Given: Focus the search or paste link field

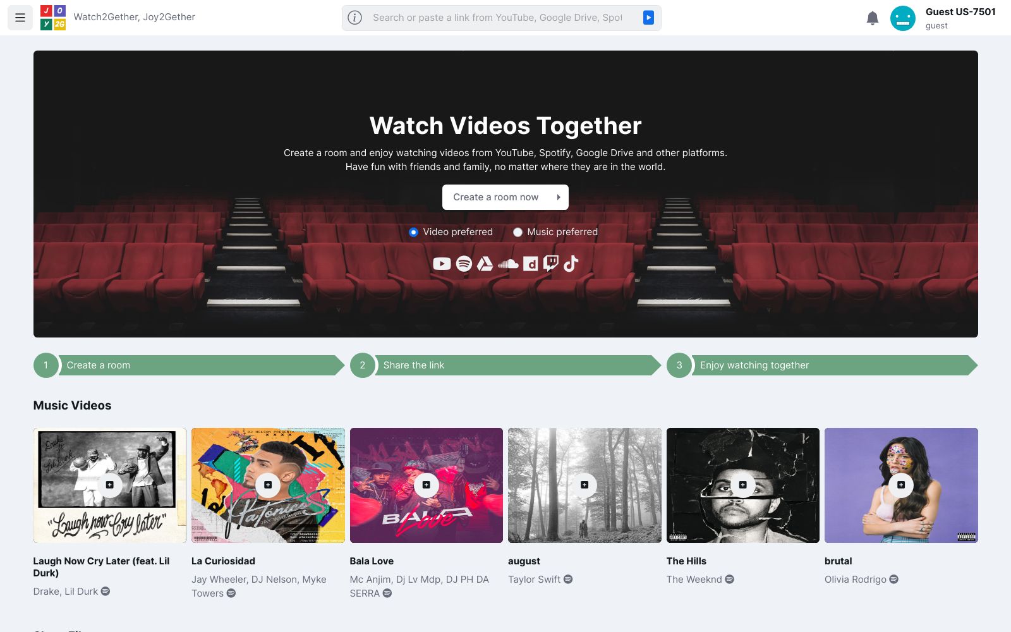Looking at the screenshot, I should [497, 18].
